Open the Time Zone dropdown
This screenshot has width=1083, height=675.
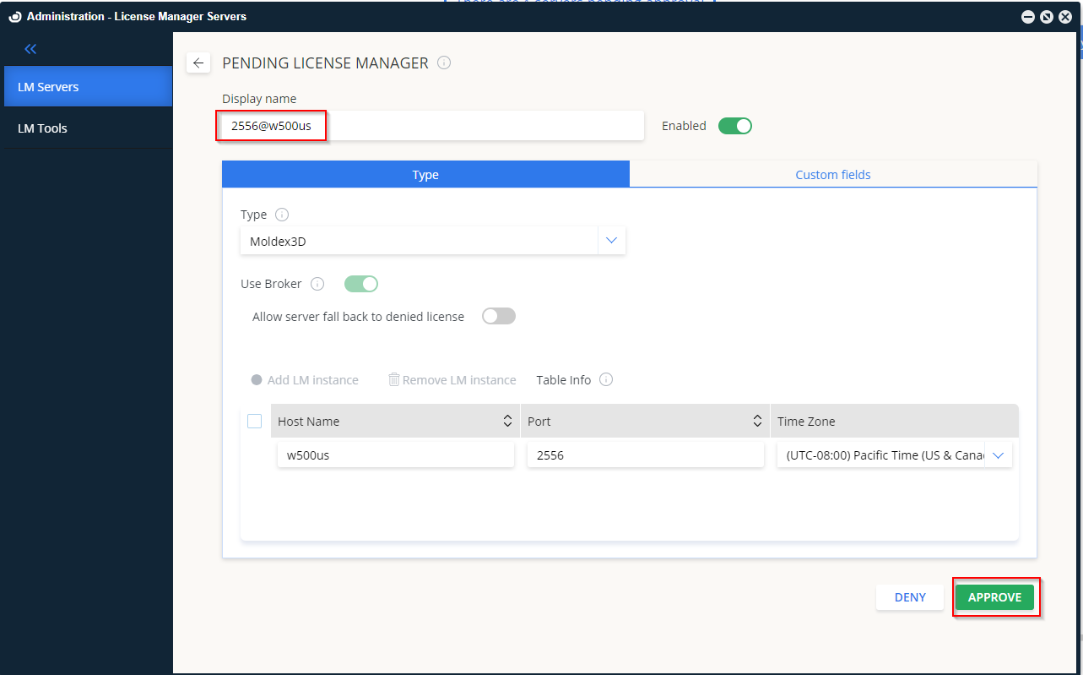999,455
